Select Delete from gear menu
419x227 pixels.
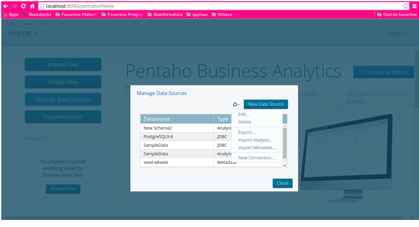245,122
